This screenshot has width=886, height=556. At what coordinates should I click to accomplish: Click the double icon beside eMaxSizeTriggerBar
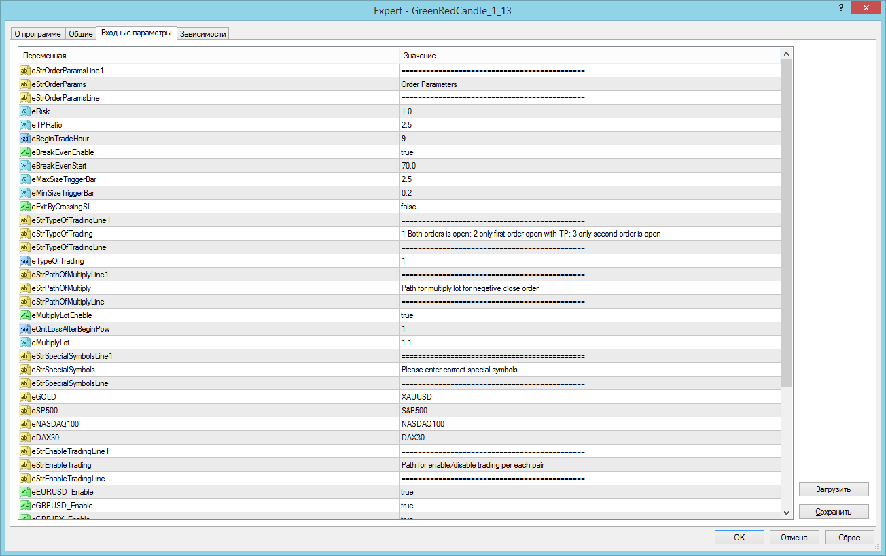[24, 179]
